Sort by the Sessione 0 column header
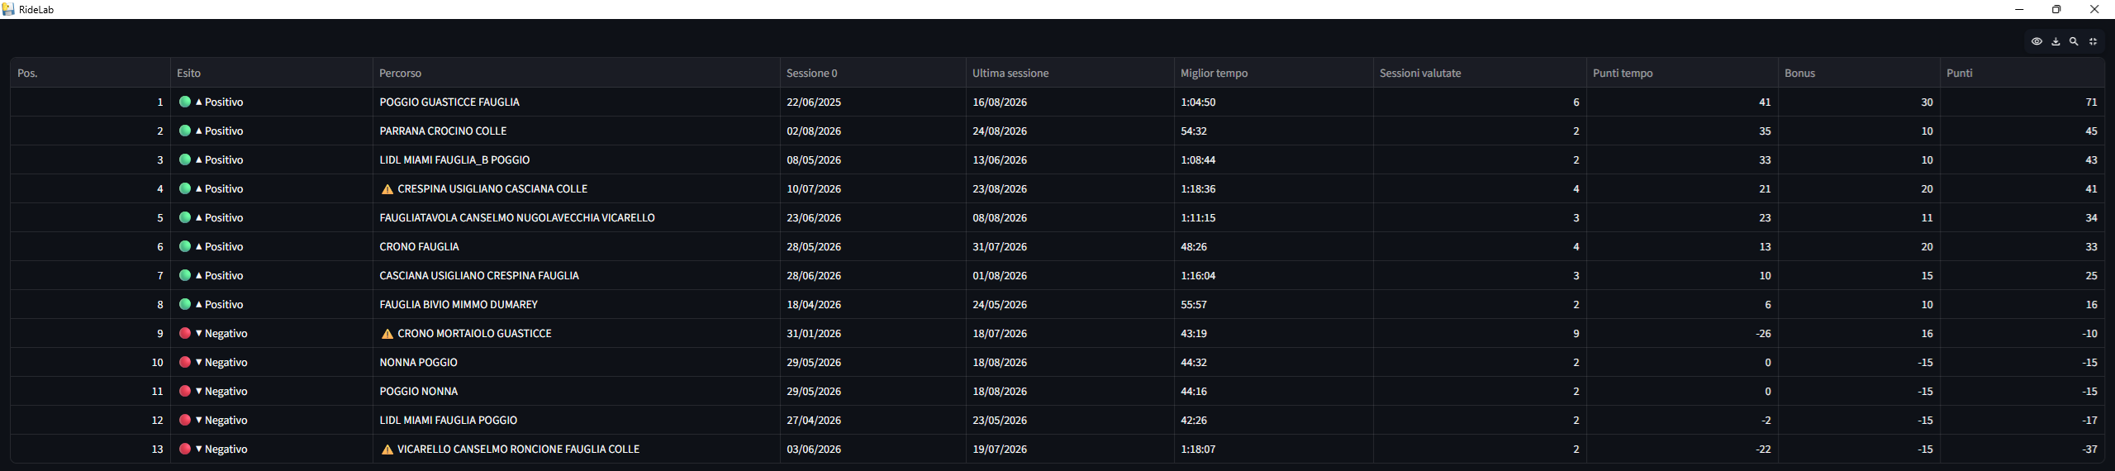Viewport: 2115px width, 471px height. 873,73
